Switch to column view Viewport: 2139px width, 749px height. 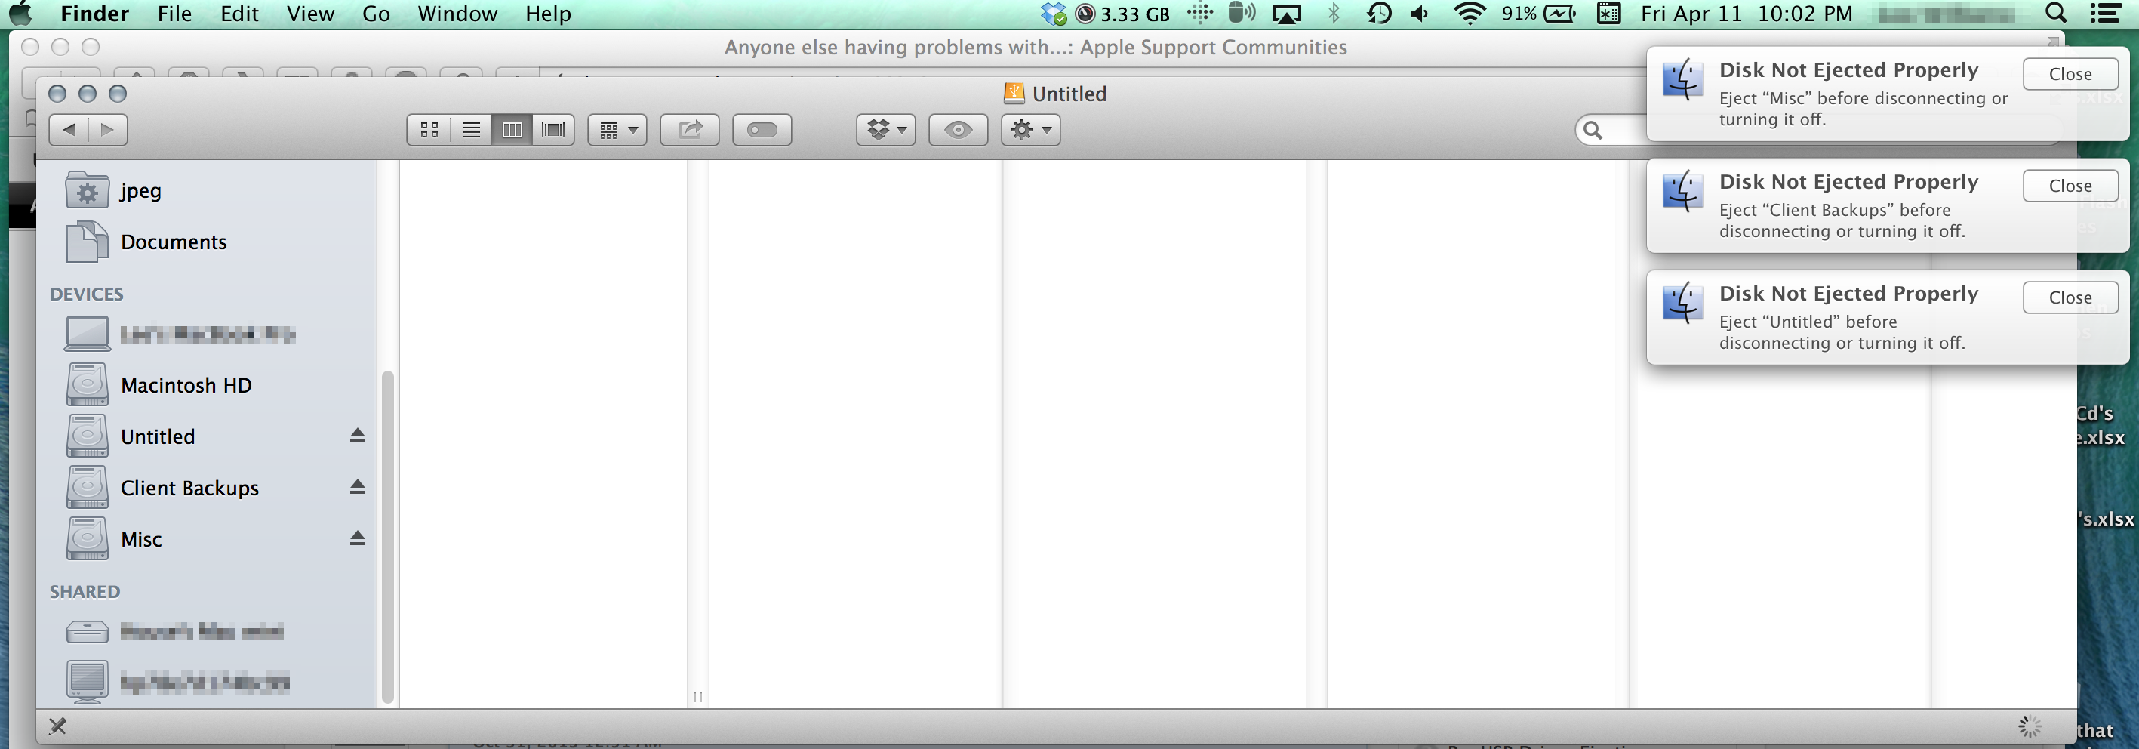[512, 130]
